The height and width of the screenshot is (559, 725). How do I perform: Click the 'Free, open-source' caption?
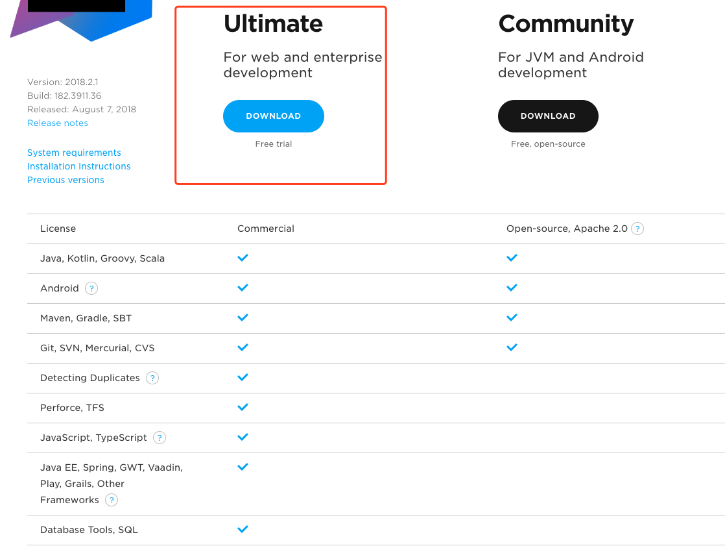tap(548, 144)
